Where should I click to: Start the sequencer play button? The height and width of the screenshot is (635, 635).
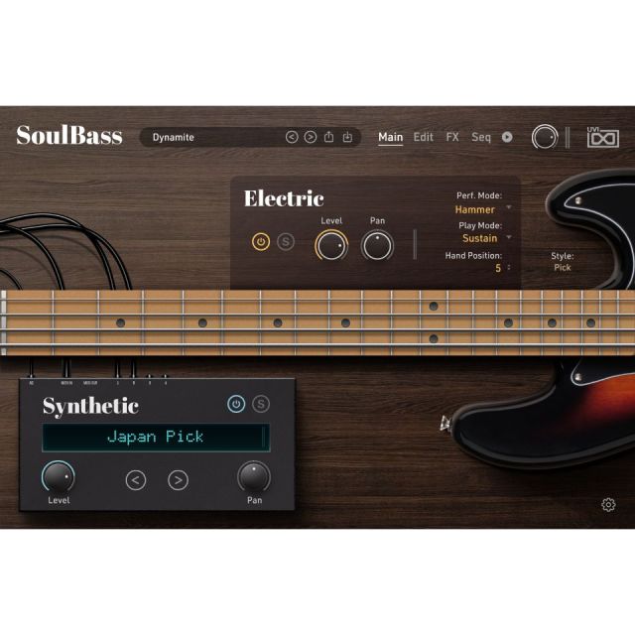(507, 137)
